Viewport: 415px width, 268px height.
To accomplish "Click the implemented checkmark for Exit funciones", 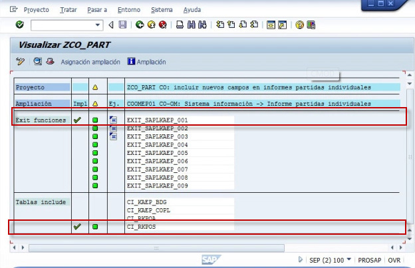I will pos(77,120).
